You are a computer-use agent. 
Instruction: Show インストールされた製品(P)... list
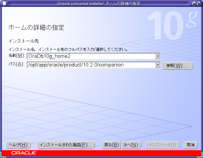point(66,145)
